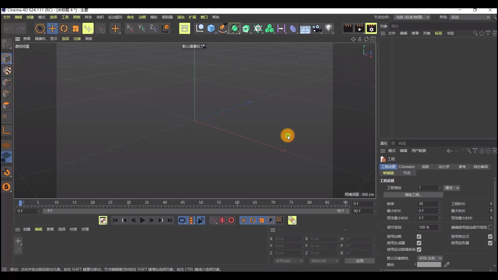
Task: Lock the X axis in the toolbar
Action: tap(130, 29)
